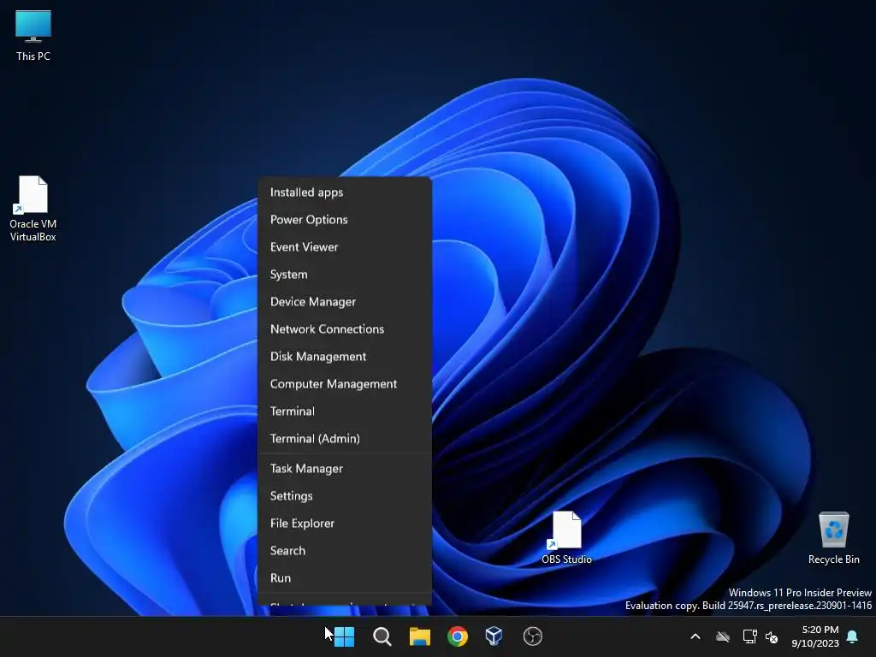Open Disk Management from the menu

coord(345,357)
